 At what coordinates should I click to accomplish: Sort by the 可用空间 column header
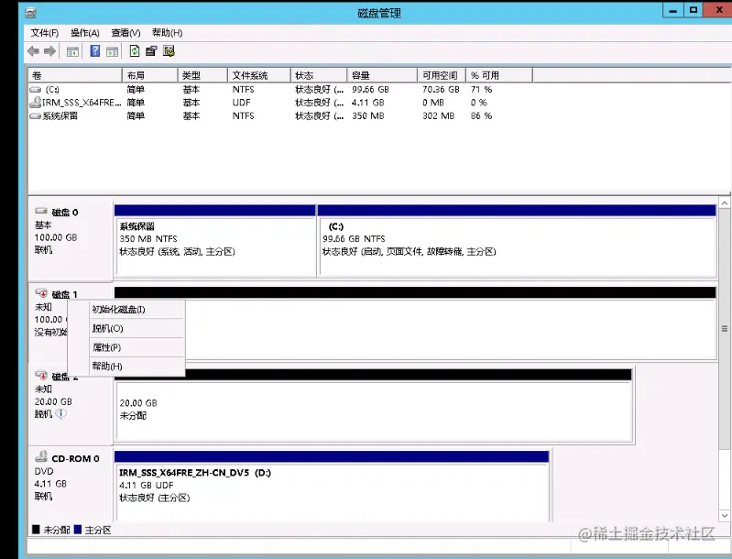[442, 75]
